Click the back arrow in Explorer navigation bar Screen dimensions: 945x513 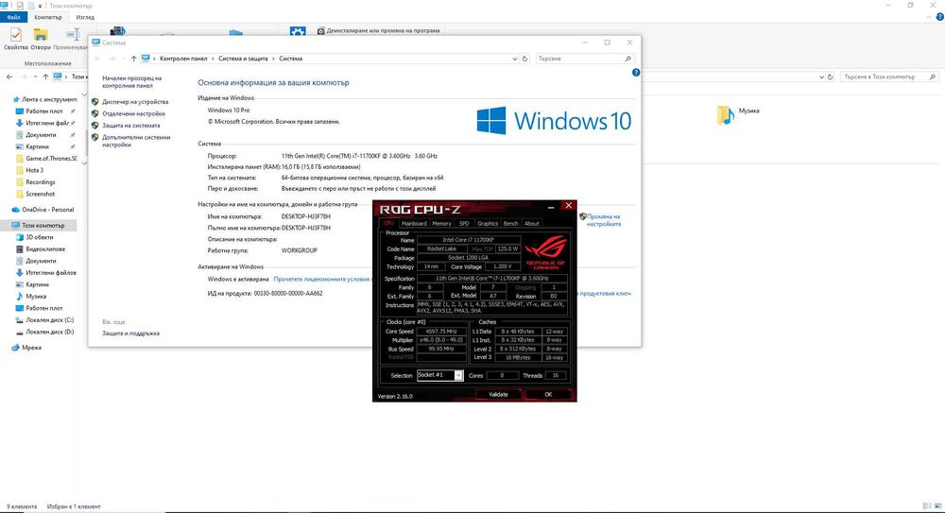[x=9, y=77]
